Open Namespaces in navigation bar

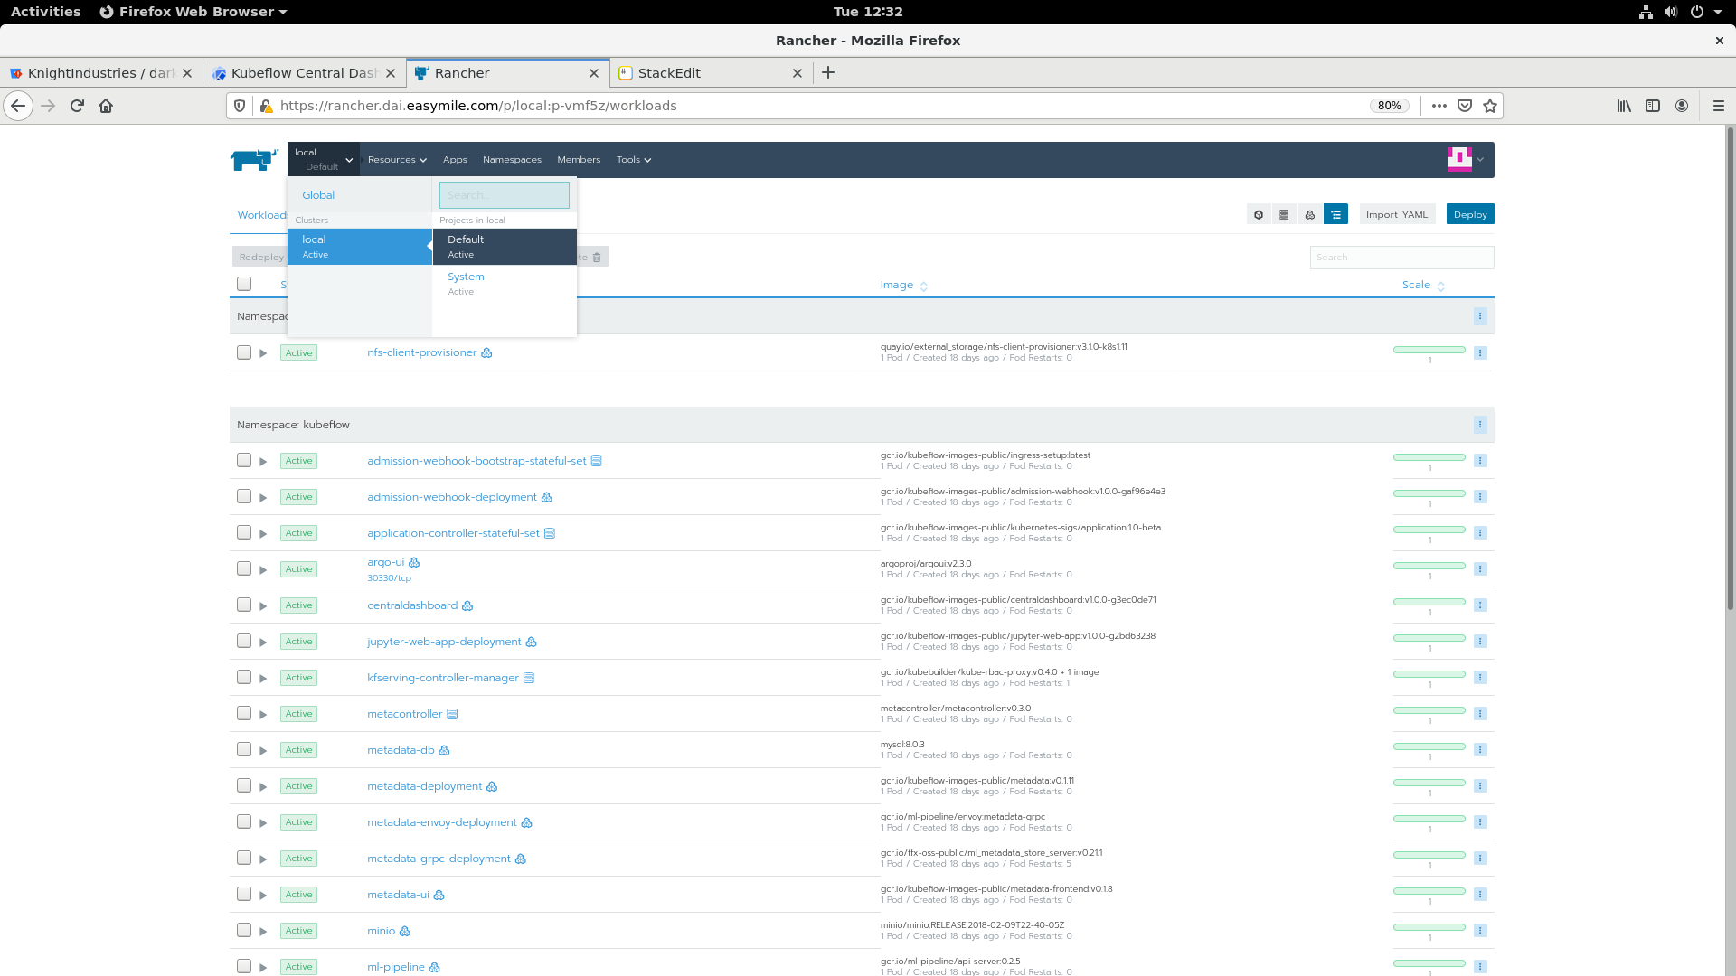point(512,160)
